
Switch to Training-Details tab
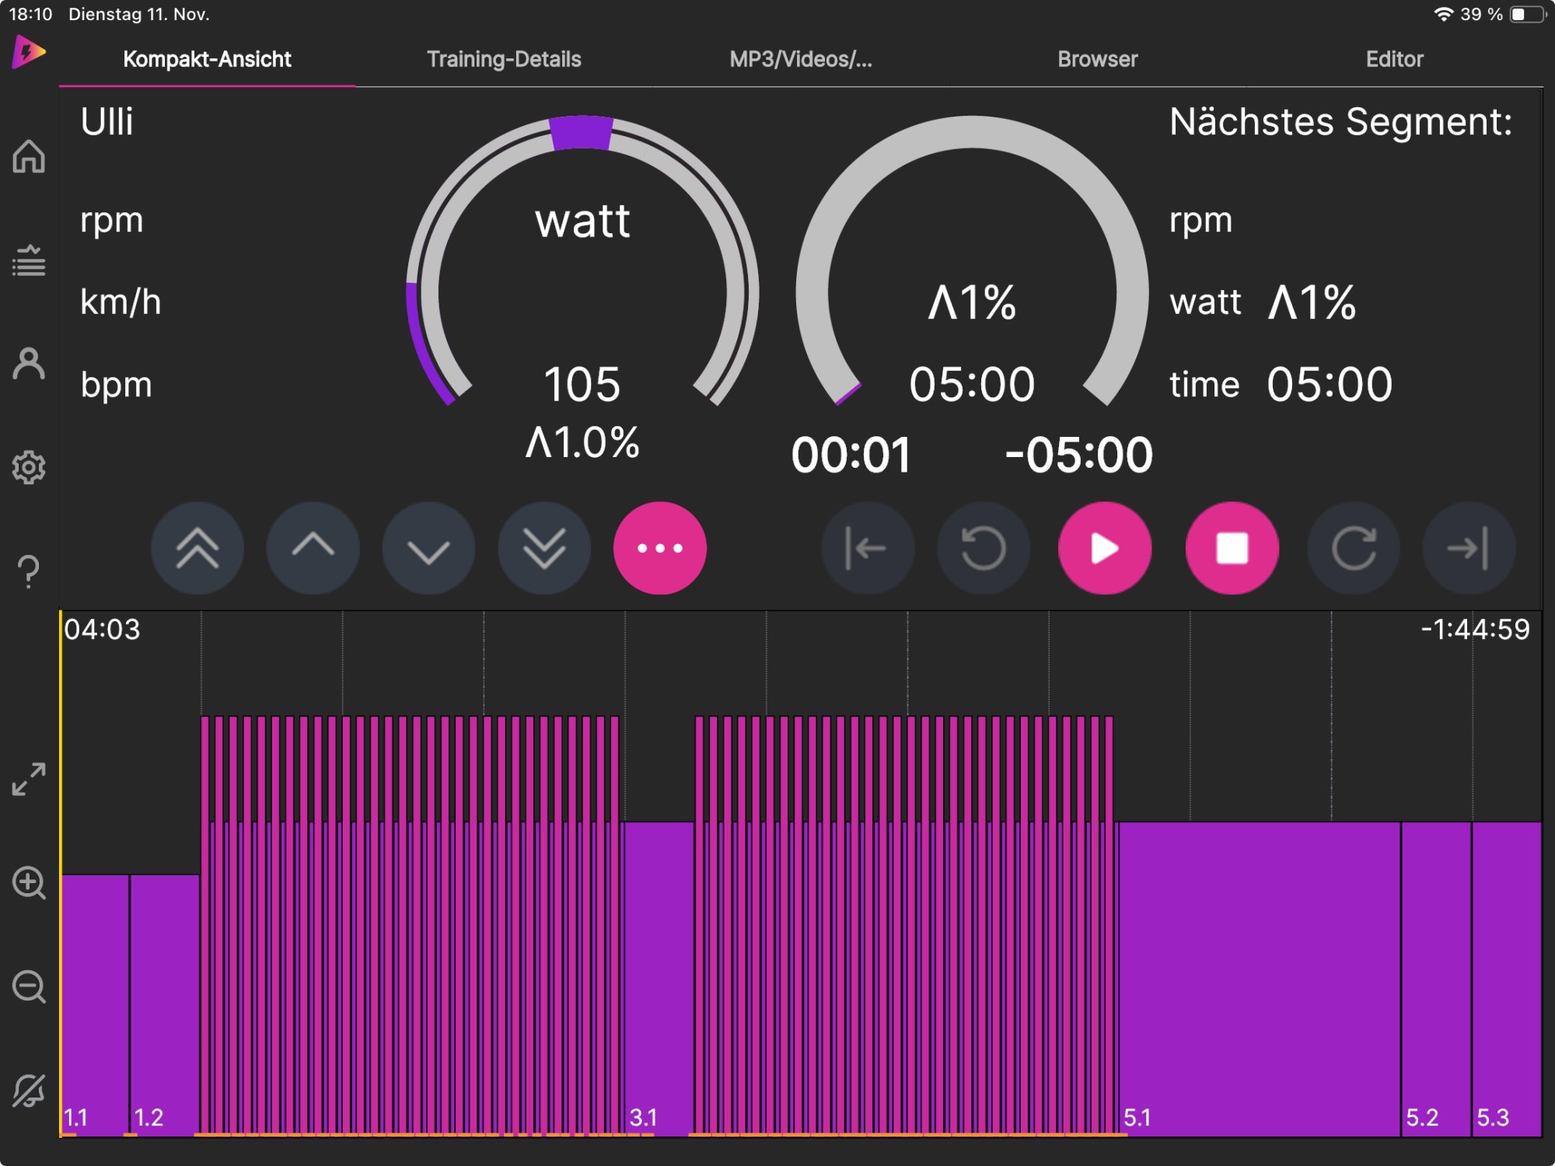point(504,59)
